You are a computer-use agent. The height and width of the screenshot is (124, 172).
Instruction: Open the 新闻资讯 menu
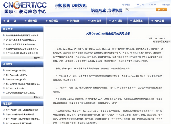75,21
